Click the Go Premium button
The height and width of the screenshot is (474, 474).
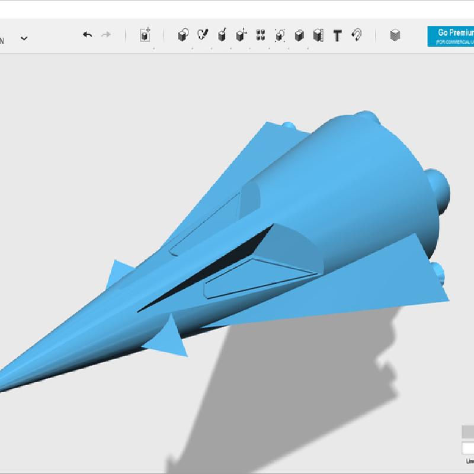click(x=451, y=36)
